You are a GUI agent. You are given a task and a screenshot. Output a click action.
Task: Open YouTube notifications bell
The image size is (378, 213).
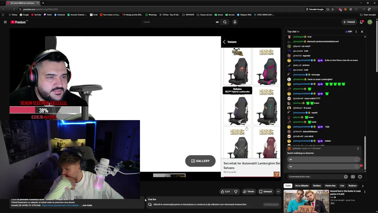pyautogui.click(x=361, y=22)
